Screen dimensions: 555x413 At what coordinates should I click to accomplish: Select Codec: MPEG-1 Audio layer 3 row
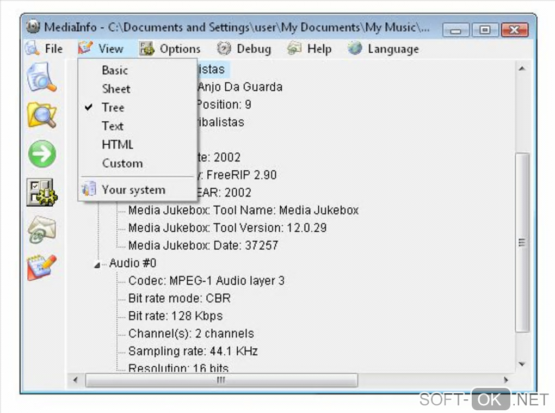(206, 281)
